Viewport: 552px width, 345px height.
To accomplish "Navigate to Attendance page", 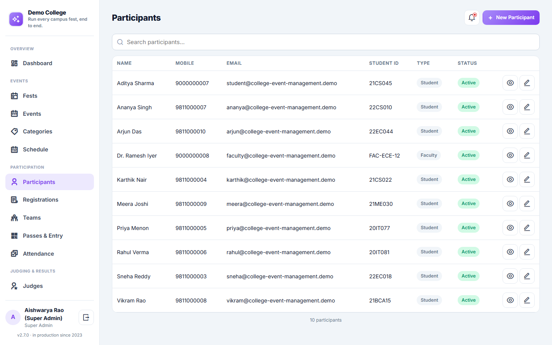I will point(49,254).
